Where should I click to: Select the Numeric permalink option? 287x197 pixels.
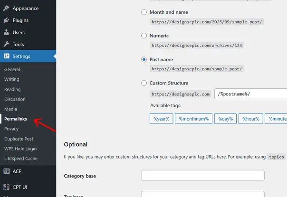144,36
